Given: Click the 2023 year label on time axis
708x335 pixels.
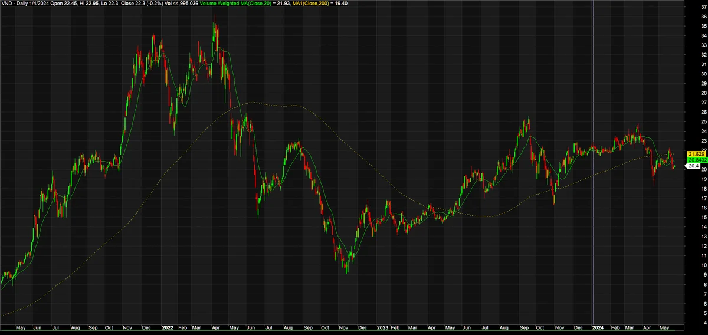Looking at the screenshot, I should 382,326.
